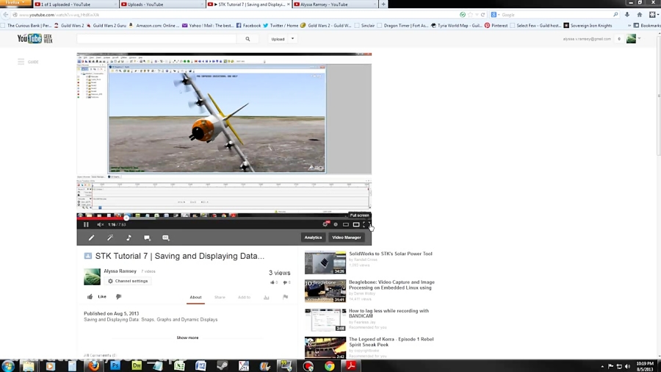
Task: Switch to the Share tab
Action: pos(220,298)
